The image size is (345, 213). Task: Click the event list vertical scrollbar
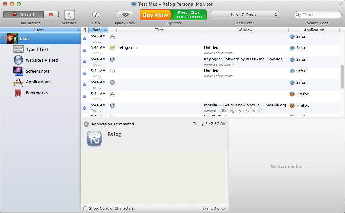point(342,77)
